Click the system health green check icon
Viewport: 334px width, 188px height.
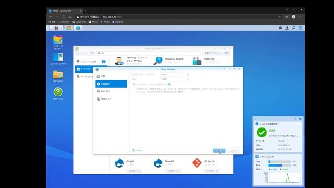click(x=261, y=132)
